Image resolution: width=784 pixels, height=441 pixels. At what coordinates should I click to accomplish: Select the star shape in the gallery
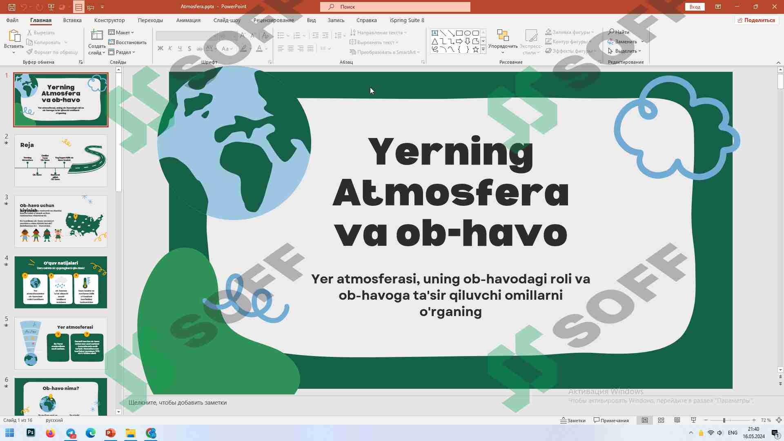[x=476, y=49]
